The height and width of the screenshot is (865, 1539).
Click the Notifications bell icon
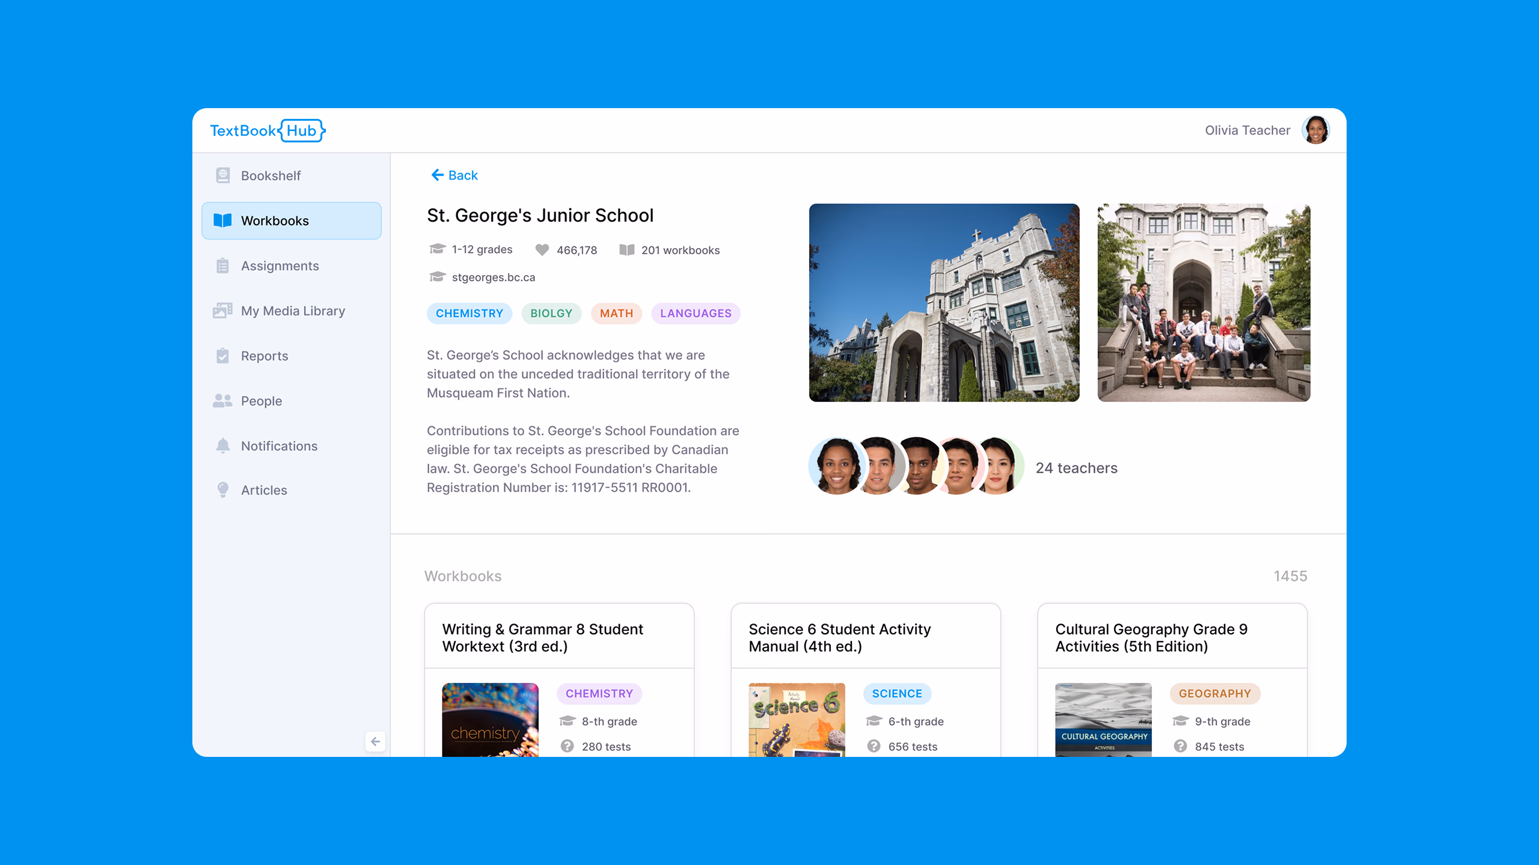click(x=223, y=446)
